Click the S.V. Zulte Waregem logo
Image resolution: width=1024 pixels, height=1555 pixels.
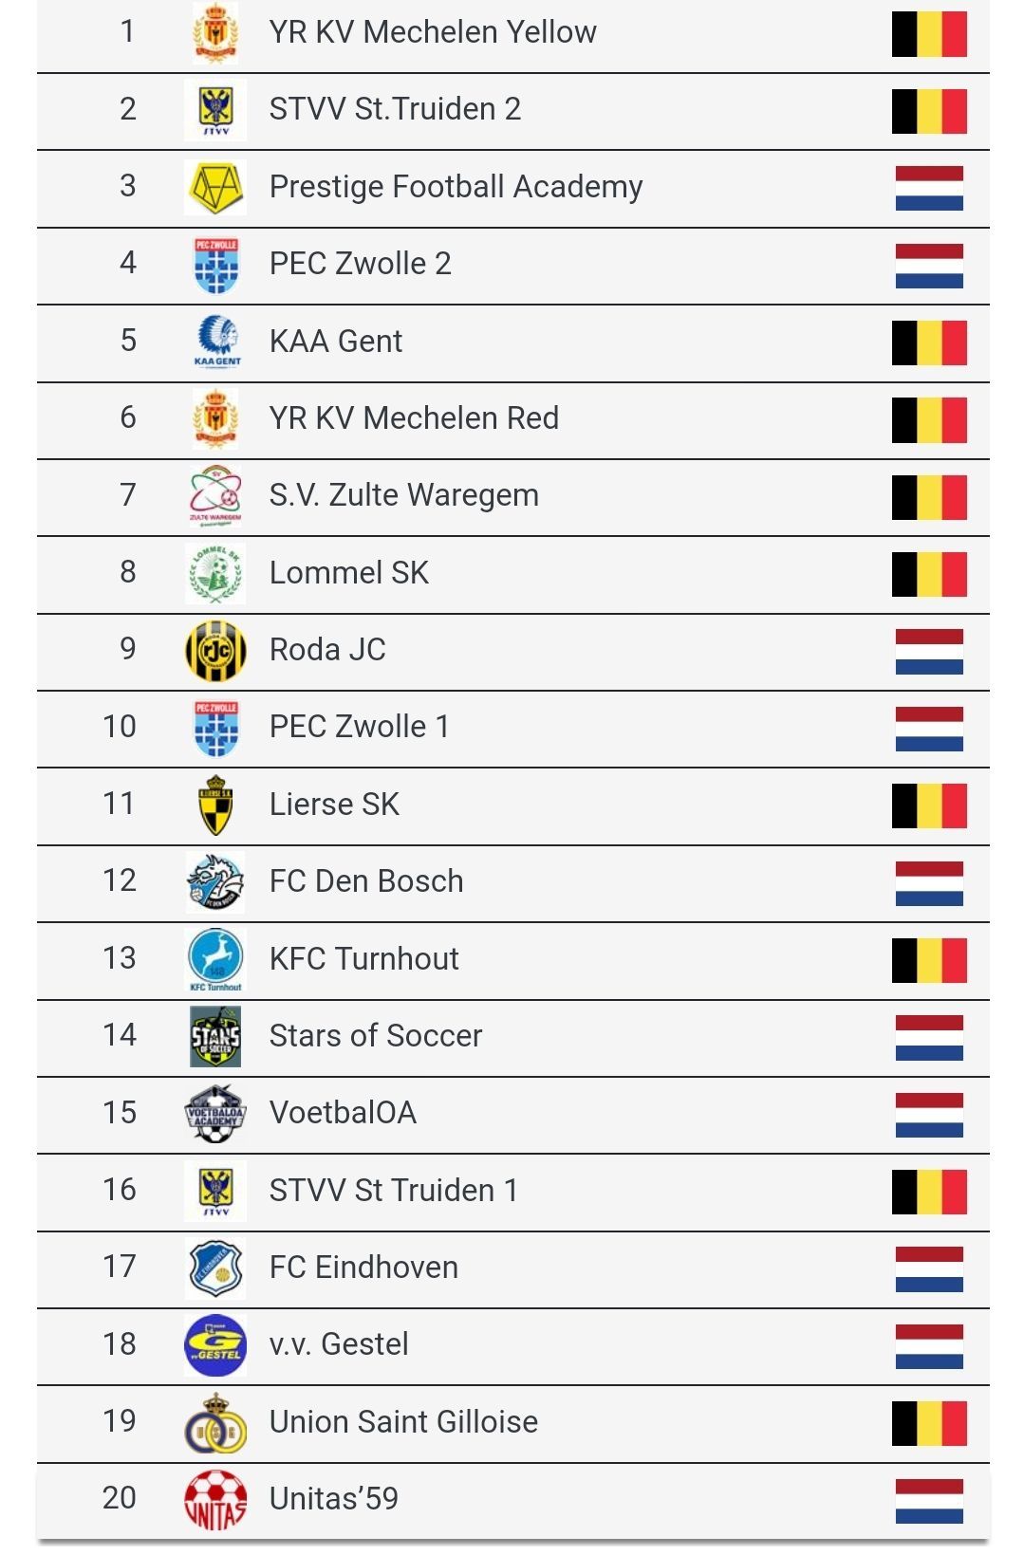(x=215, y=496)
